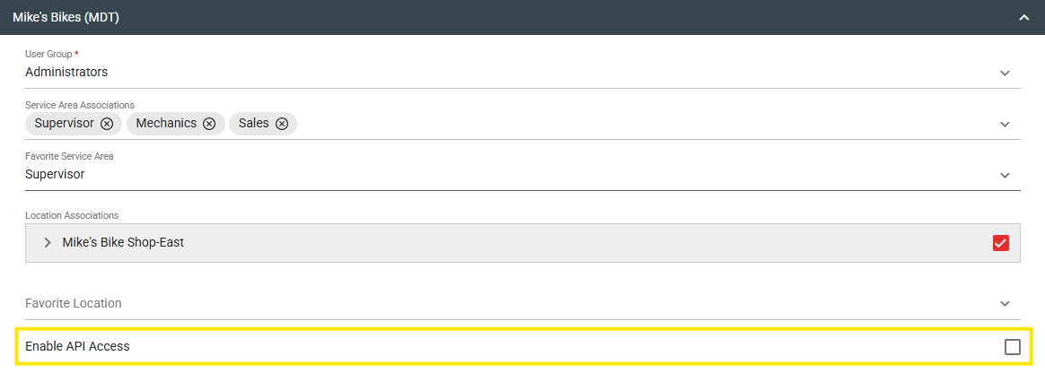
Task: Click the Administrators user group value
Action: [66, 72]
